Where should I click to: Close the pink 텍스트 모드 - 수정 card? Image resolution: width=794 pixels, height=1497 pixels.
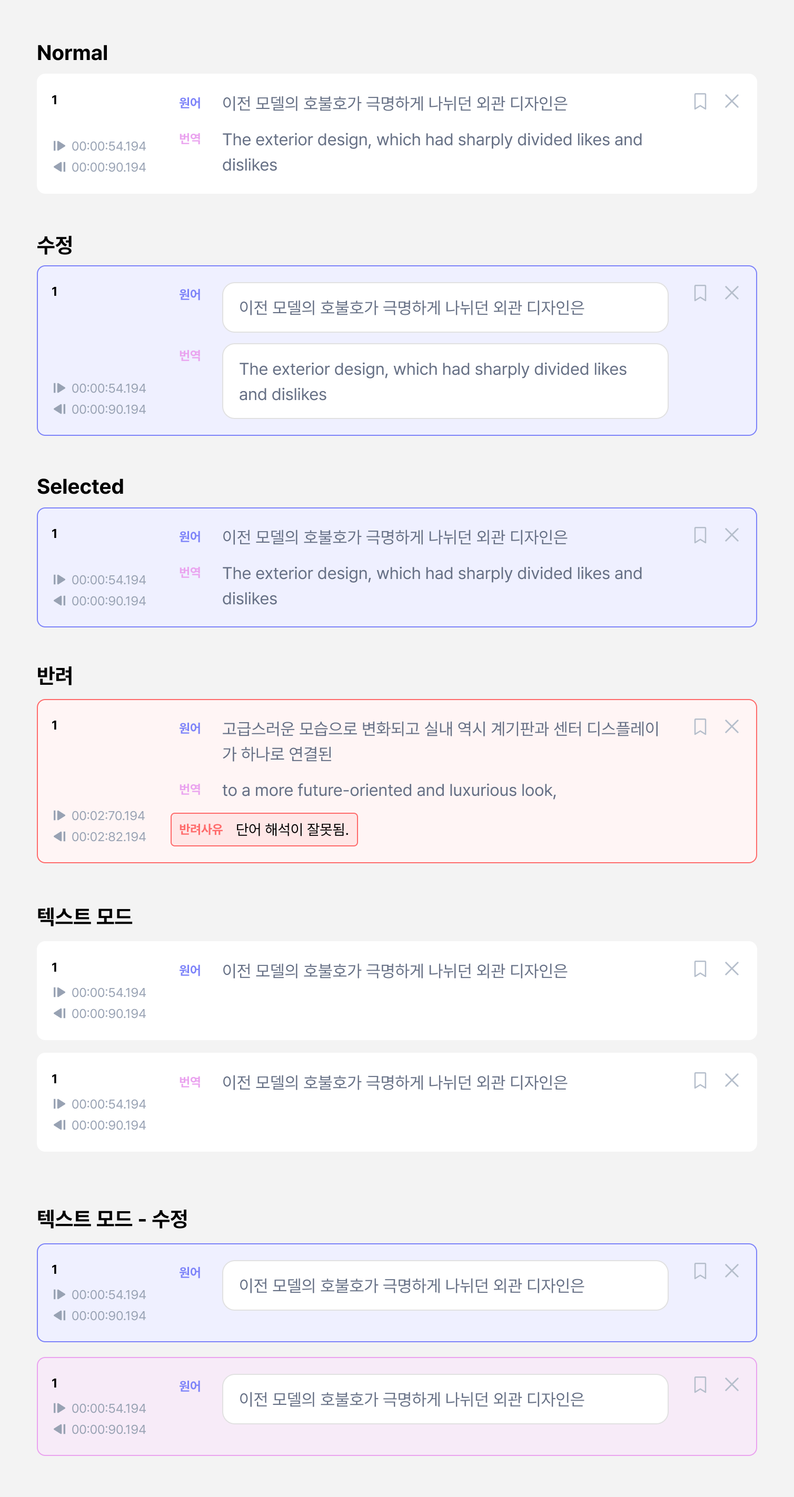[x=732, y=1385]
